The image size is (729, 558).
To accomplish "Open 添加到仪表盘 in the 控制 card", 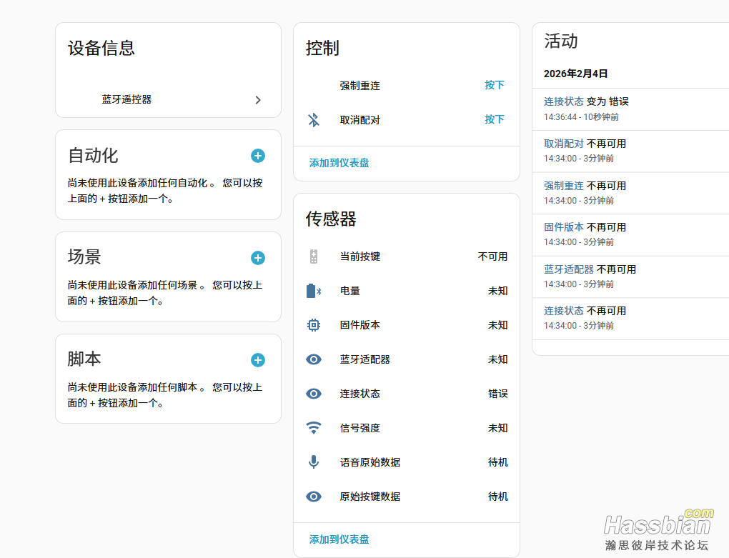I will click(338, 163).
